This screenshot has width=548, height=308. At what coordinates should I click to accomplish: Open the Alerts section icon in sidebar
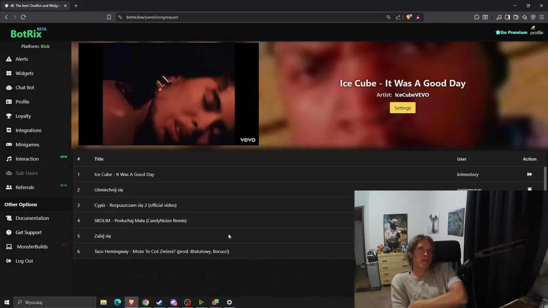click(x=9, y=59)
